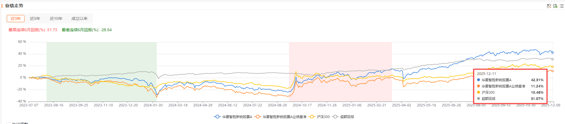Click the blue end-of-line data point marker
The height and width of the screenshot is (124, 565).
[552, 52]
